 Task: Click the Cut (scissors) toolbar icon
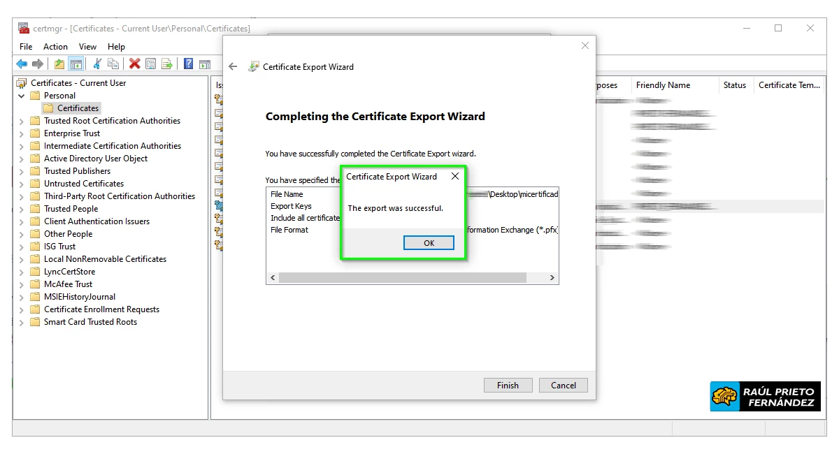(x=97, y=64)
